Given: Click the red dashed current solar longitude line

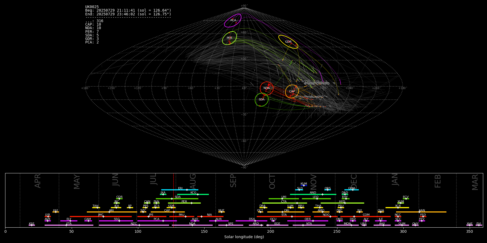Looking at the screenshot, I should (x=173, y=200).
